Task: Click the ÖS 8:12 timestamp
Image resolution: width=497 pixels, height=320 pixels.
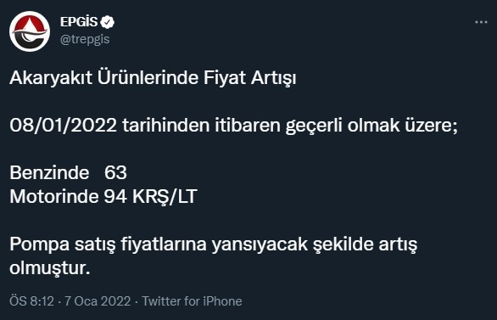Action: [x=31, y=301]
